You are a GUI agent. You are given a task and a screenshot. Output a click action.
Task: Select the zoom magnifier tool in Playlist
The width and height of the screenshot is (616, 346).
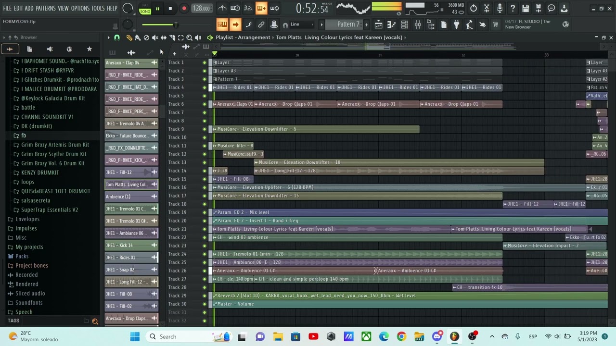(x=189, y=37)
